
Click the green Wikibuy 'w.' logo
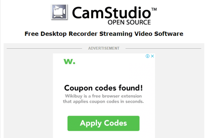pyautogui.click(x=69, y=61)
